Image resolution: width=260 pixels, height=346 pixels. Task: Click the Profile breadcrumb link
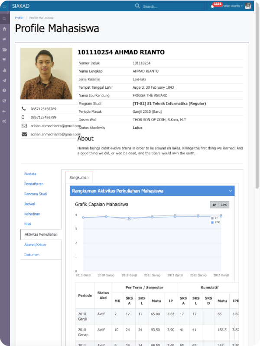[x=19, y=18]
